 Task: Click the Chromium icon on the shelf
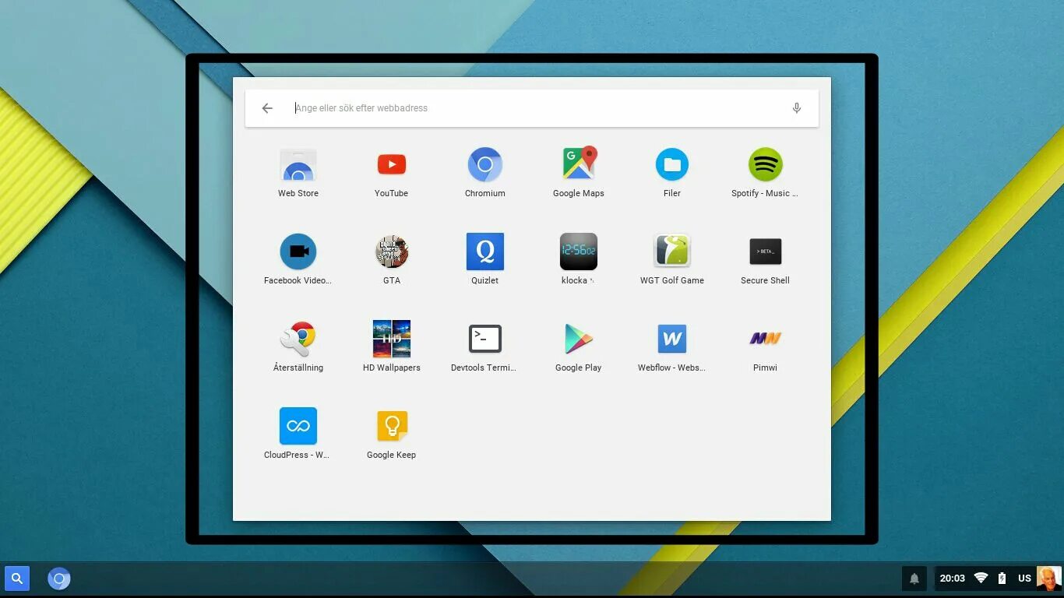click(x=59, y=579)
